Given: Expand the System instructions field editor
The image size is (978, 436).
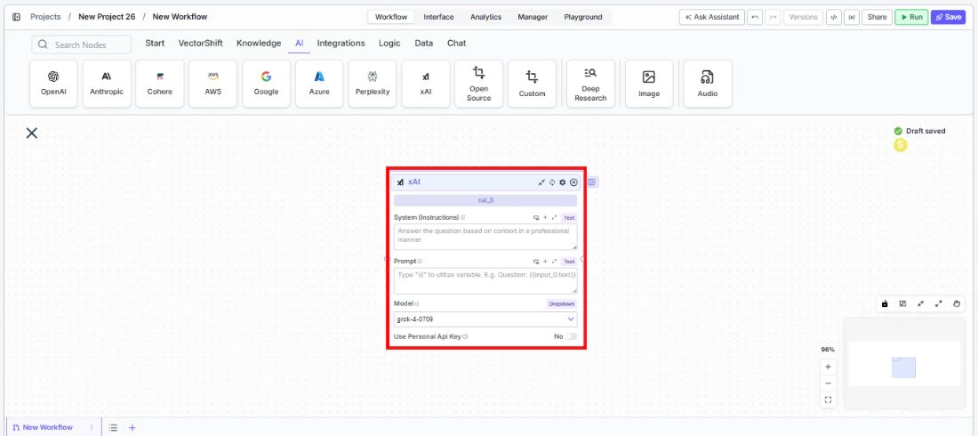Looking at the screenshot, I should point(554,218).
